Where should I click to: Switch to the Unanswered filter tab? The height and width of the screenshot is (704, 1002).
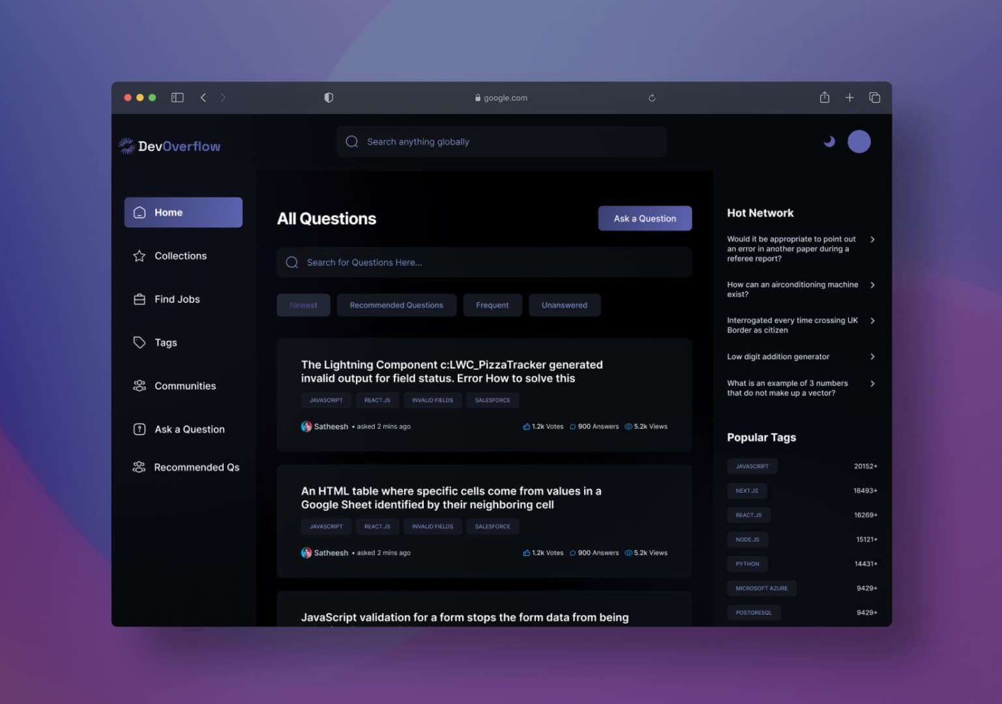(565, 304)
